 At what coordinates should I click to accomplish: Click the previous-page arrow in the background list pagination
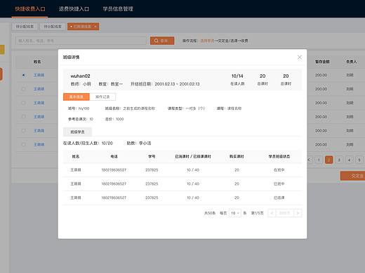(x=309, y=160)
